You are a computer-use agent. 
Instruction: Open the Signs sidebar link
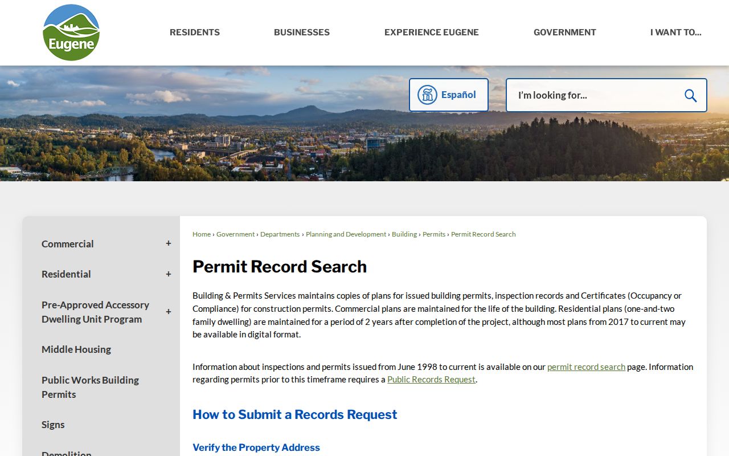click(53, 425)
